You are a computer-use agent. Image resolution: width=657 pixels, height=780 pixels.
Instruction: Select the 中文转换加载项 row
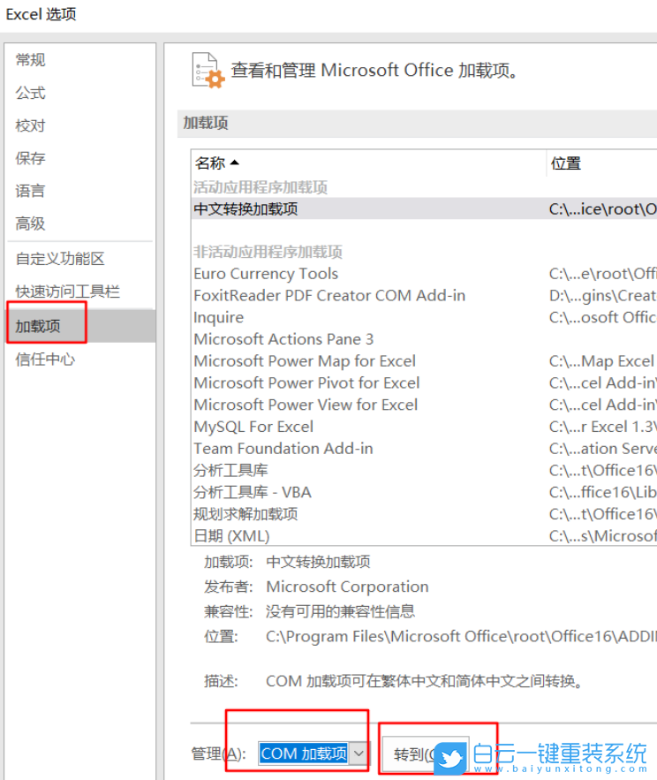[424, 209]
